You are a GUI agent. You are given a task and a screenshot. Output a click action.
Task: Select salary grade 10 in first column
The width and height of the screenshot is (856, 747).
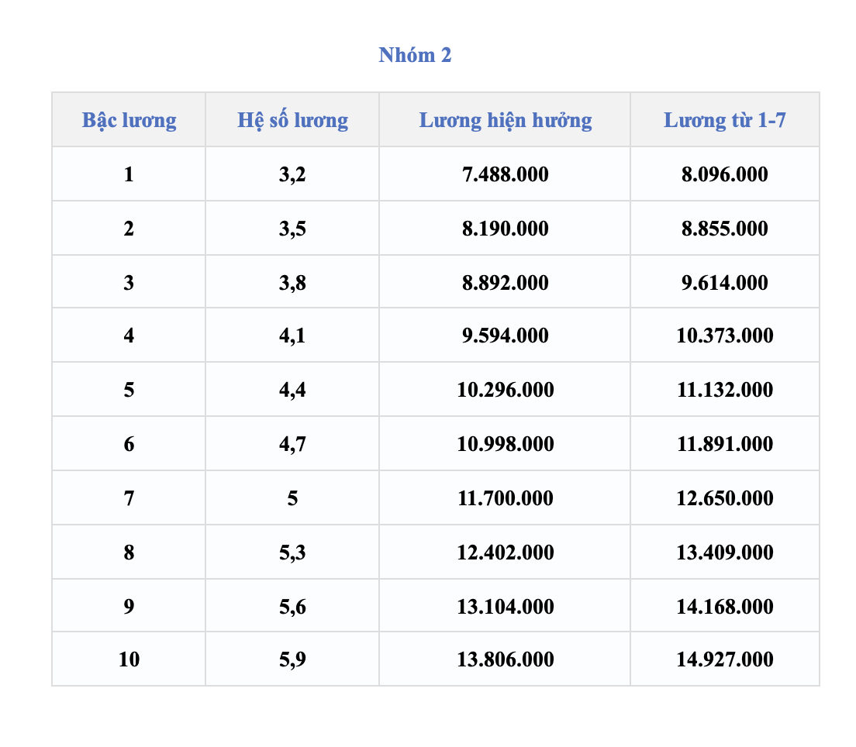point(129,659)
